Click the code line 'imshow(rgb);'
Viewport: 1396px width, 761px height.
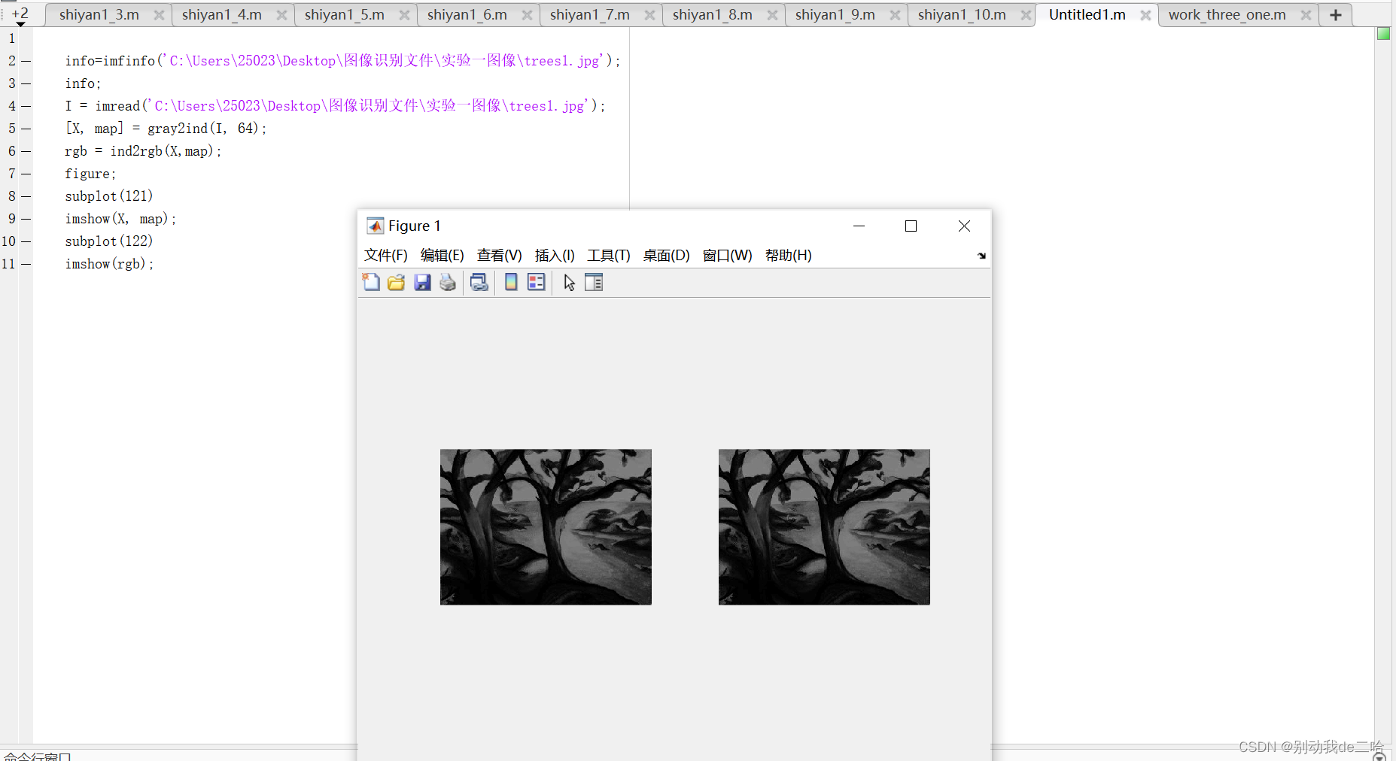[109, 264]
